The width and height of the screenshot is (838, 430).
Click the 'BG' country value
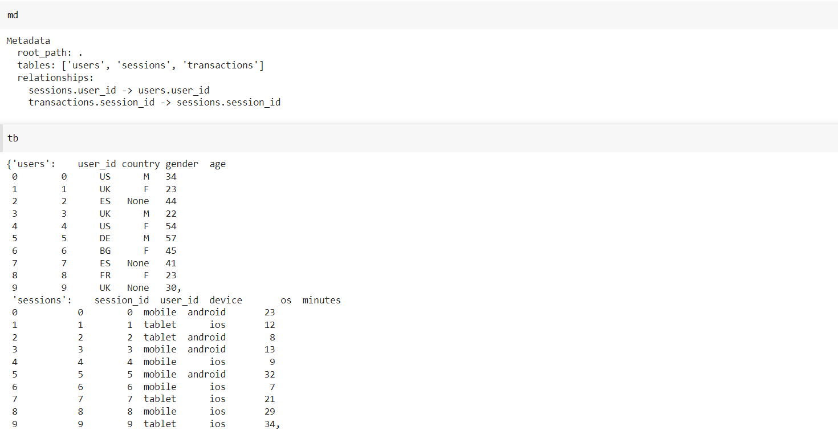(x=105, y=251)
